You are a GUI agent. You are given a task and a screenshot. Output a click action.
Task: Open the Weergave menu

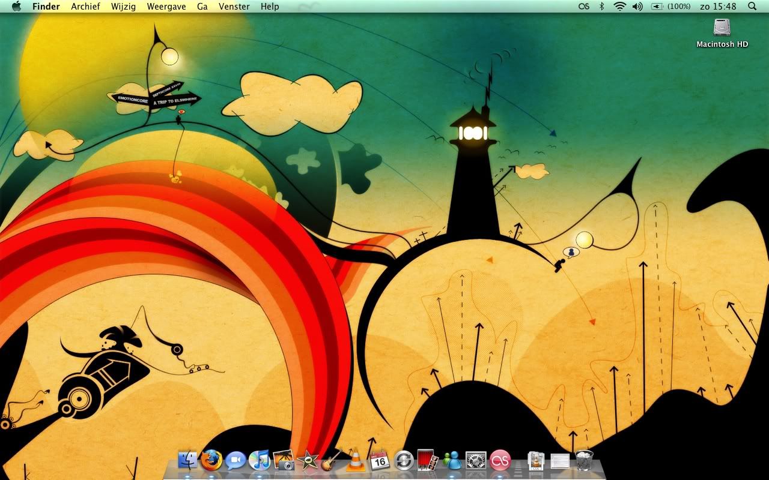166,7
